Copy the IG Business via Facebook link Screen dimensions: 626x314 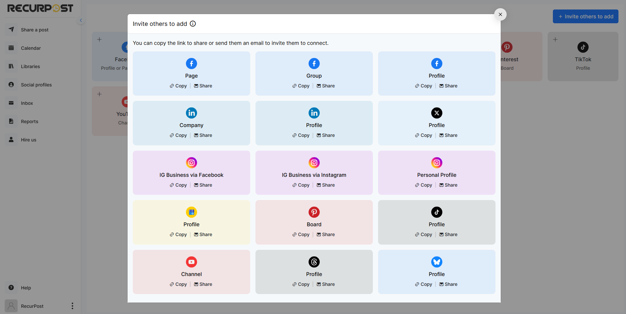click(x=178, y=185)
